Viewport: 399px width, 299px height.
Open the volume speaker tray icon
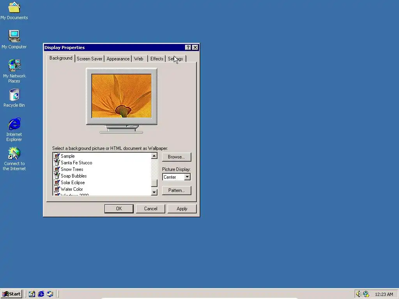click(358, 294)
